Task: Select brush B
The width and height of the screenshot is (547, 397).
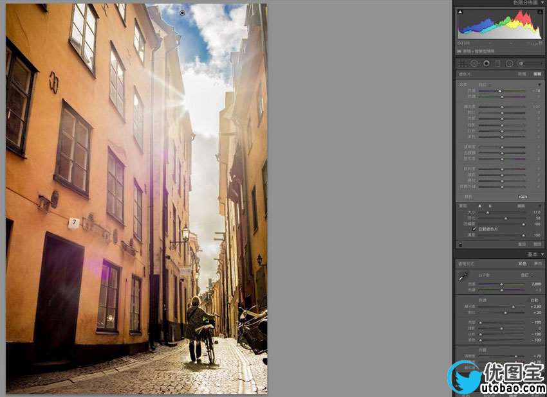Action: click(490, 206)
